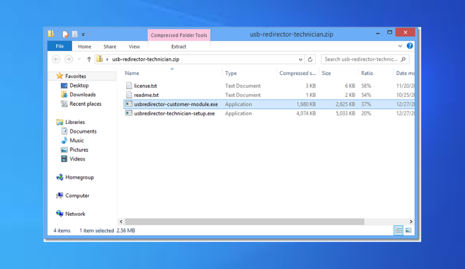Click the horizontal scrollbar right arrow
465x269 pixels.
pos(410,222)
